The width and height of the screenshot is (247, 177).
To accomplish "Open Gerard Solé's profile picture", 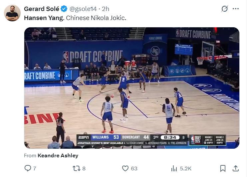I will coord(12,13).
